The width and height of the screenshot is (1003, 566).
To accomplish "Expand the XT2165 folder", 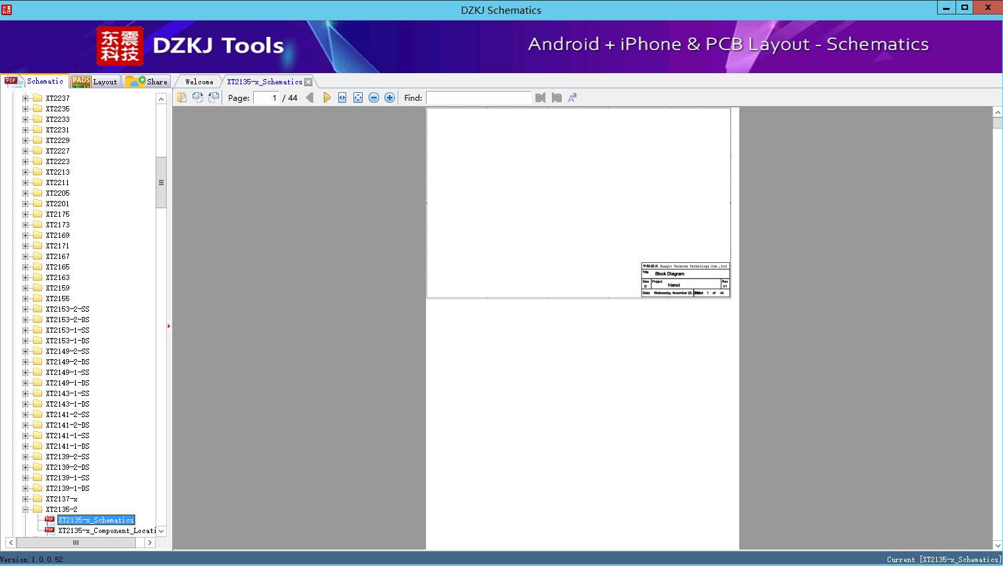I will tap(26, 267).
